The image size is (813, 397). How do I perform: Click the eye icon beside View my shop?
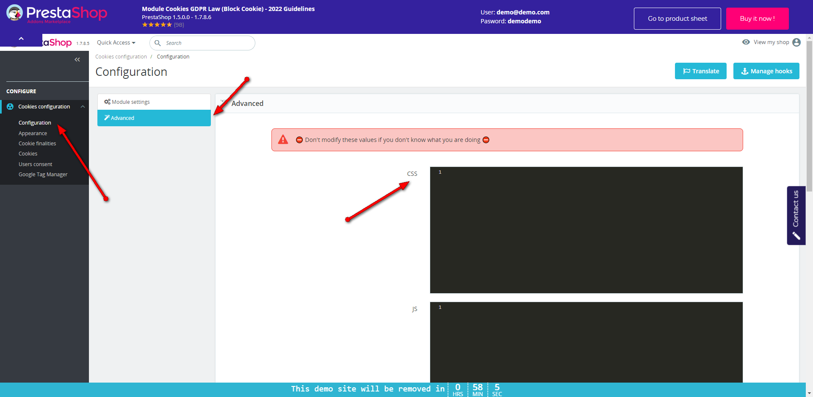pyautogui.click(x=746, y=42)
